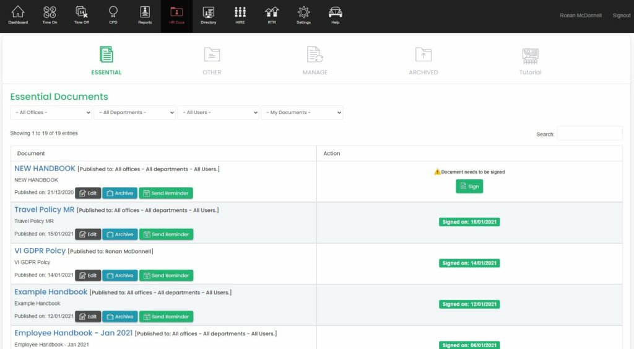
Task: Click the Essential Documents heading
Action: coord(59,97)
